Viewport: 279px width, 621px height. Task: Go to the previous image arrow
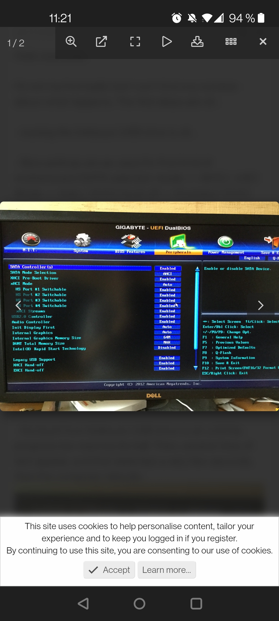18,306
